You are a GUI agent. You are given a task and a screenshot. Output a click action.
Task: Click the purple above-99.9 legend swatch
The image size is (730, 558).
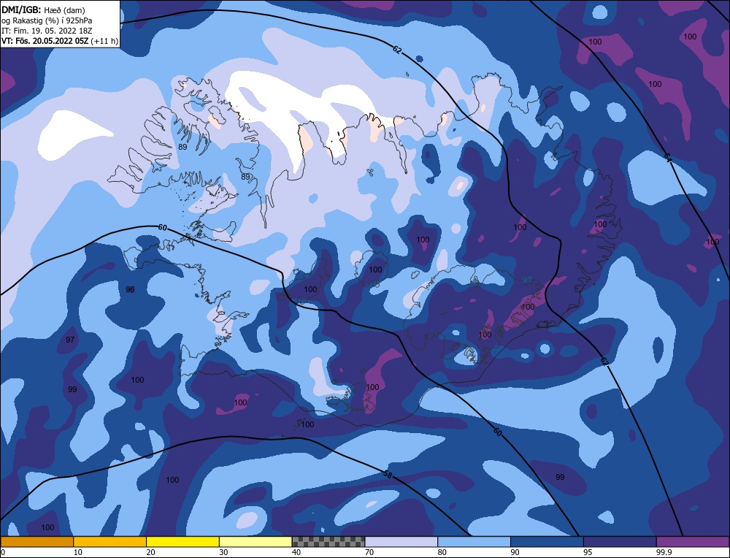[x=693, y=541]
